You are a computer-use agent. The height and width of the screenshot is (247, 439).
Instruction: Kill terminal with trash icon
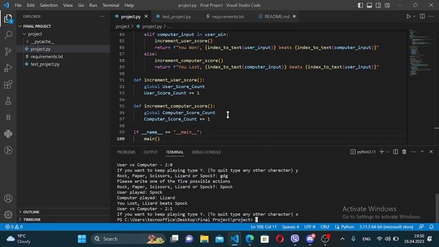click(x=404, y=152)
